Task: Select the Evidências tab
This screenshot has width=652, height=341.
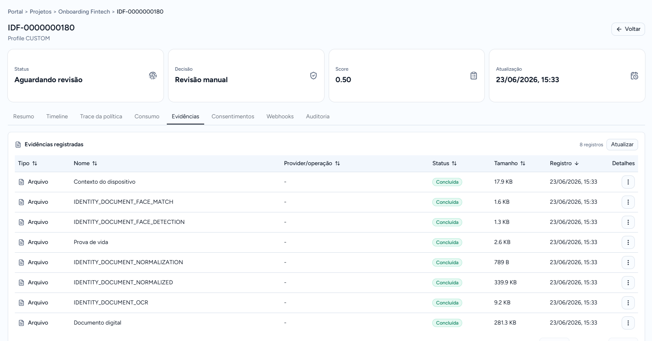Action: pyautogui.click(x=185, y=117)
